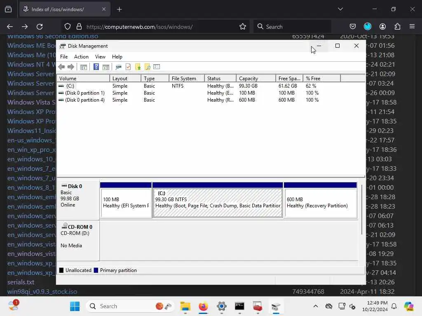Show hidden system tray icons

point(316,306)
